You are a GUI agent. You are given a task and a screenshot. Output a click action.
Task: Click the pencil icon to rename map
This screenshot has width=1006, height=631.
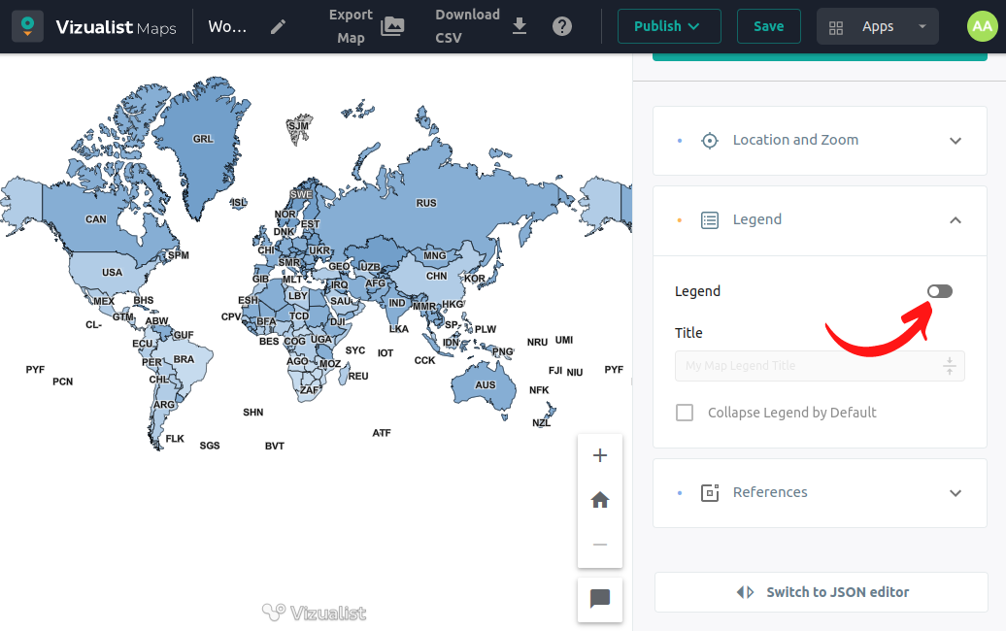[x=278, y=26]
